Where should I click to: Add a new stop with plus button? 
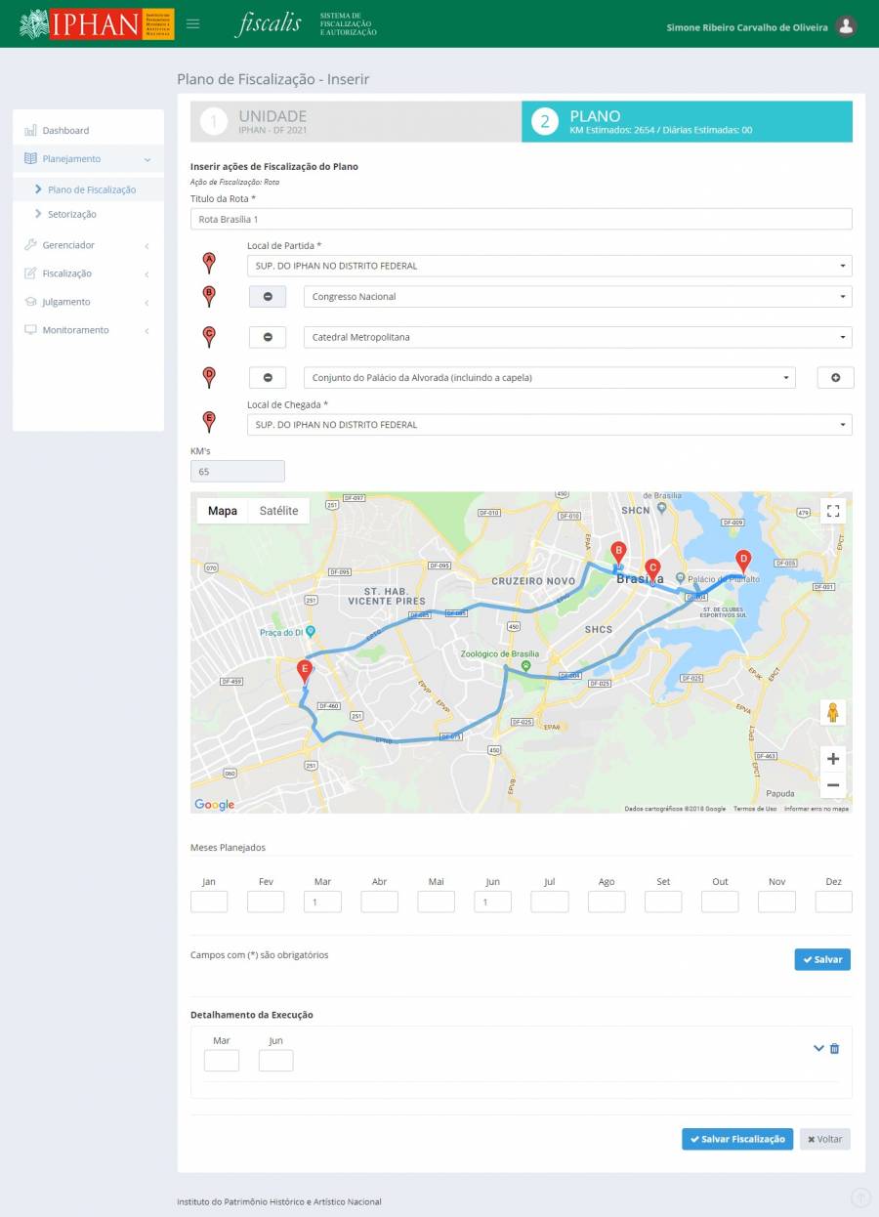(x=835, y=378)
